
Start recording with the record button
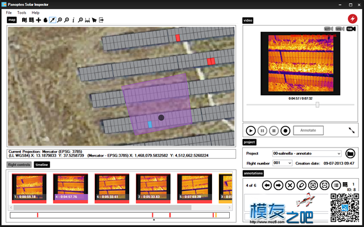(286, 131)
